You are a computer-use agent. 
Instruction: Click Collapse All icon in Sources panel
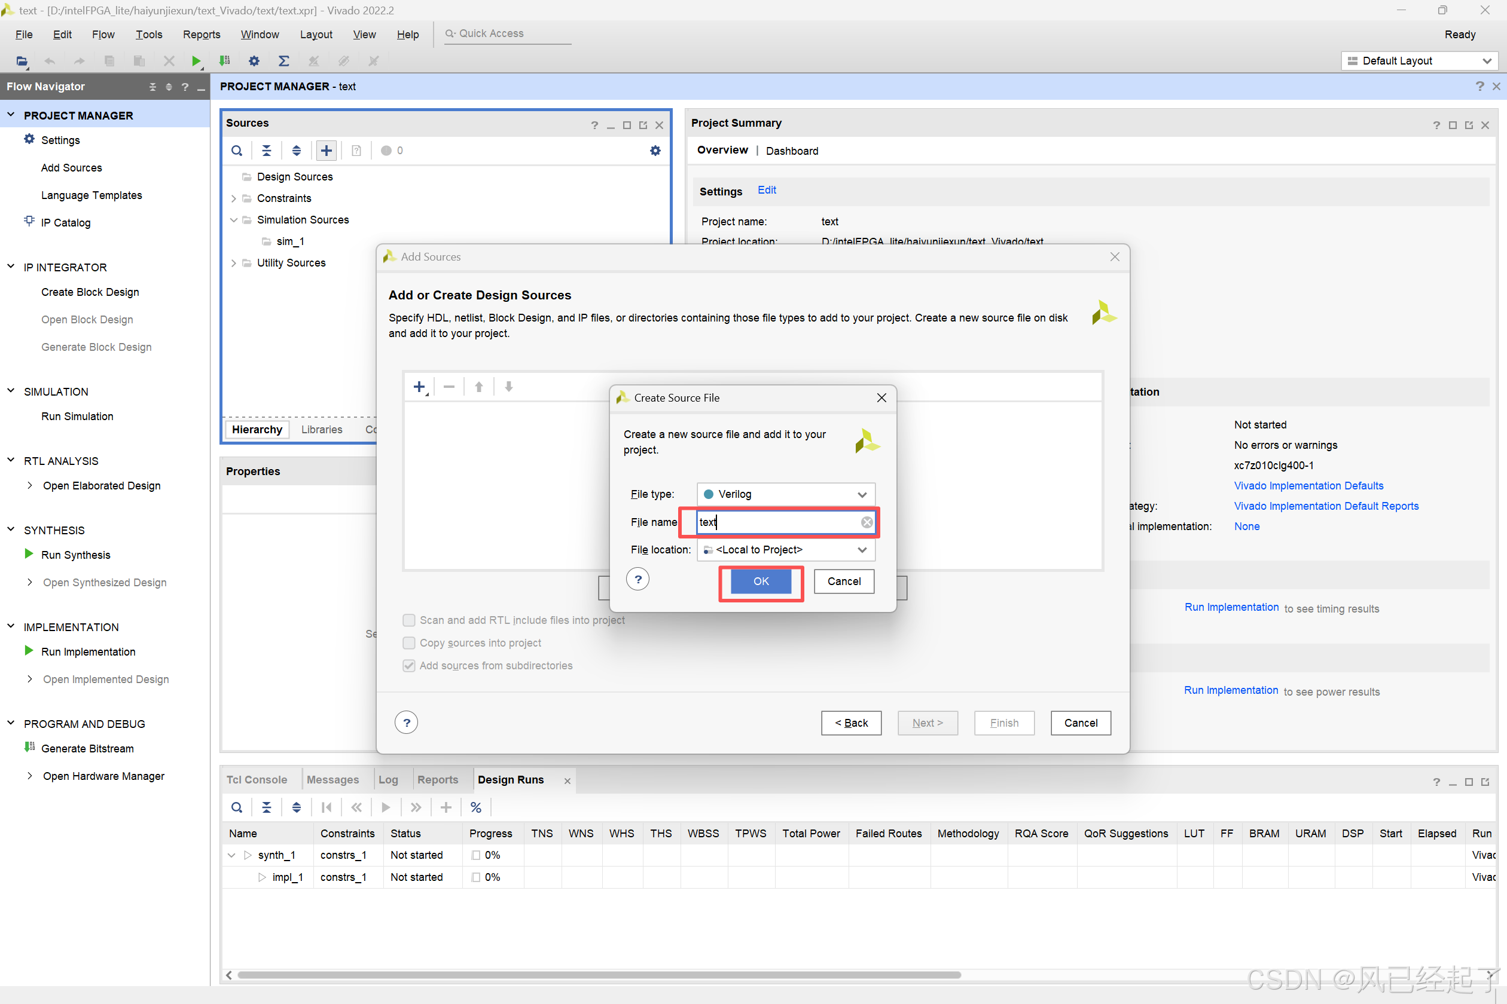coord(267,151)
